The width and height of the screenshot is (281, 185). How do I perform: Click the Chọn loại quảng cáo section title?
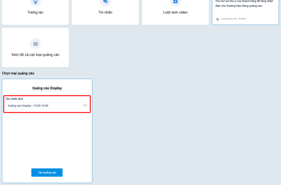click(18, 73)
